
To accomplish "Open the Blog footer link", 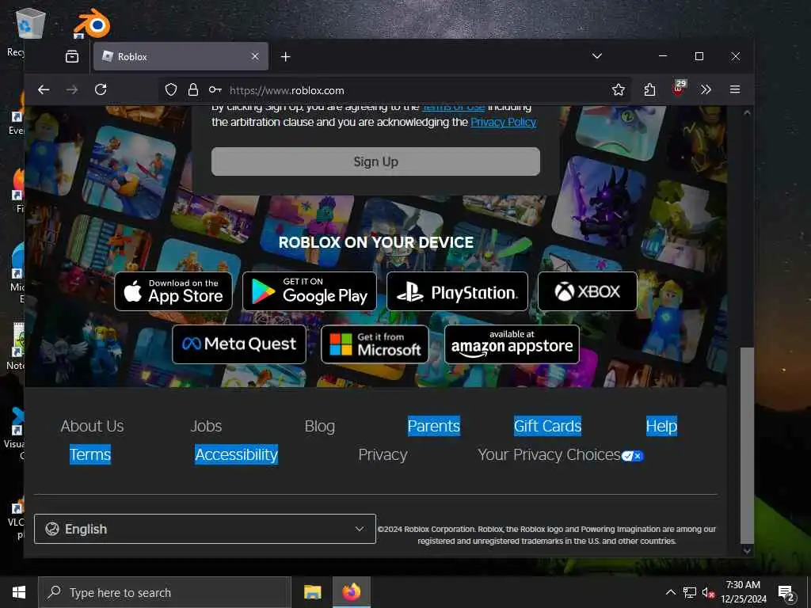I will tap(320, 426).
